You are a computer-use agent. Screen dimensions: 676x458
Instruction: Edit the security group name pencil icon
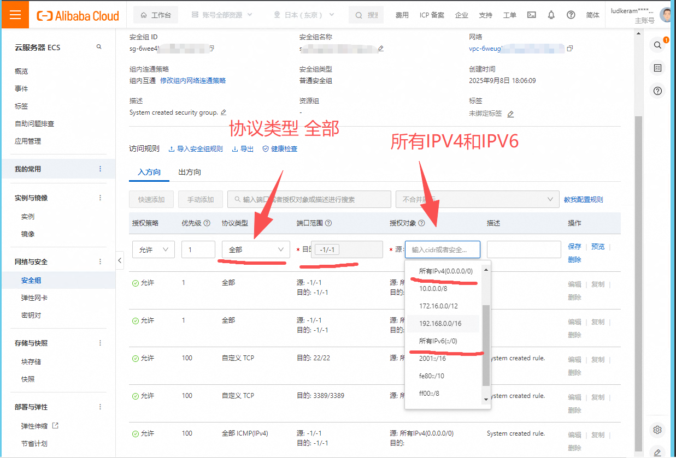point(381,49)
